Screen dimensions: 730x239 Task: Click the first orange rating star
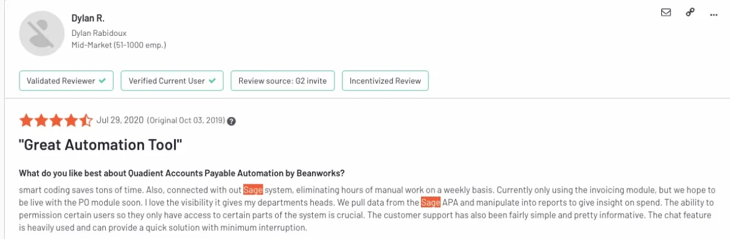[x=26, y=120]
